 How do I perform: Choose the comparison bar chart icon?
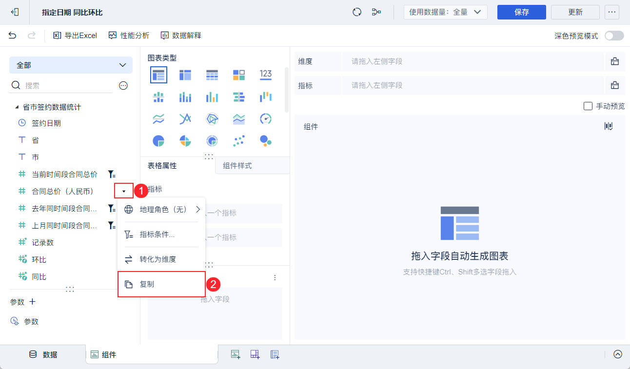click(x=239, y=97)
